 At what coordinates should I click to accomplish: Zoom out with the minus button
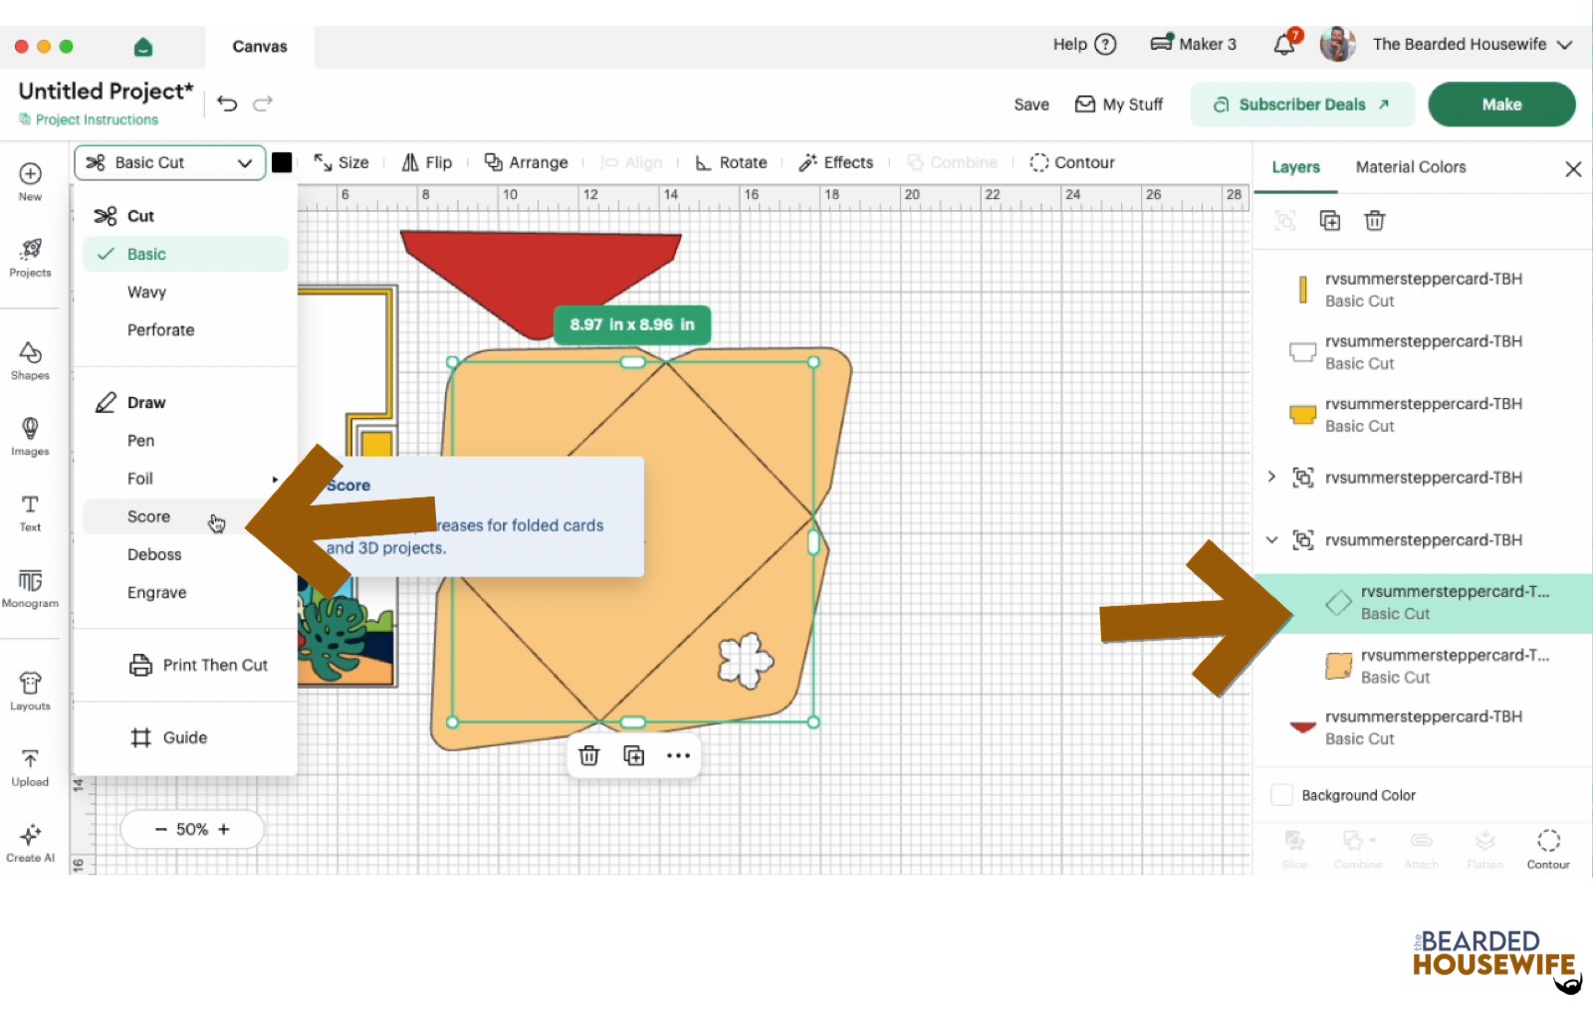(160, 829)
